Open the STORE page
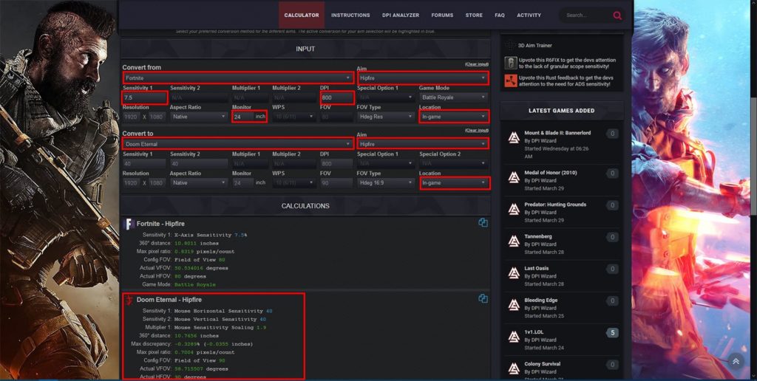Screen dimensions: 757x381 [474, 15]
